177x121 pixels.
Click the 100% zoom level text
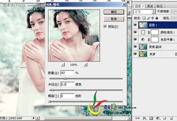74,65
